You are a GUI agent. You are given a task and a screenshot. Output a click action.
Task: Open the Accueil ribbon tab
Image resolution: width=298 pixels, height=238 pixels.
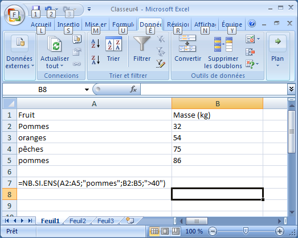(41, 24)
